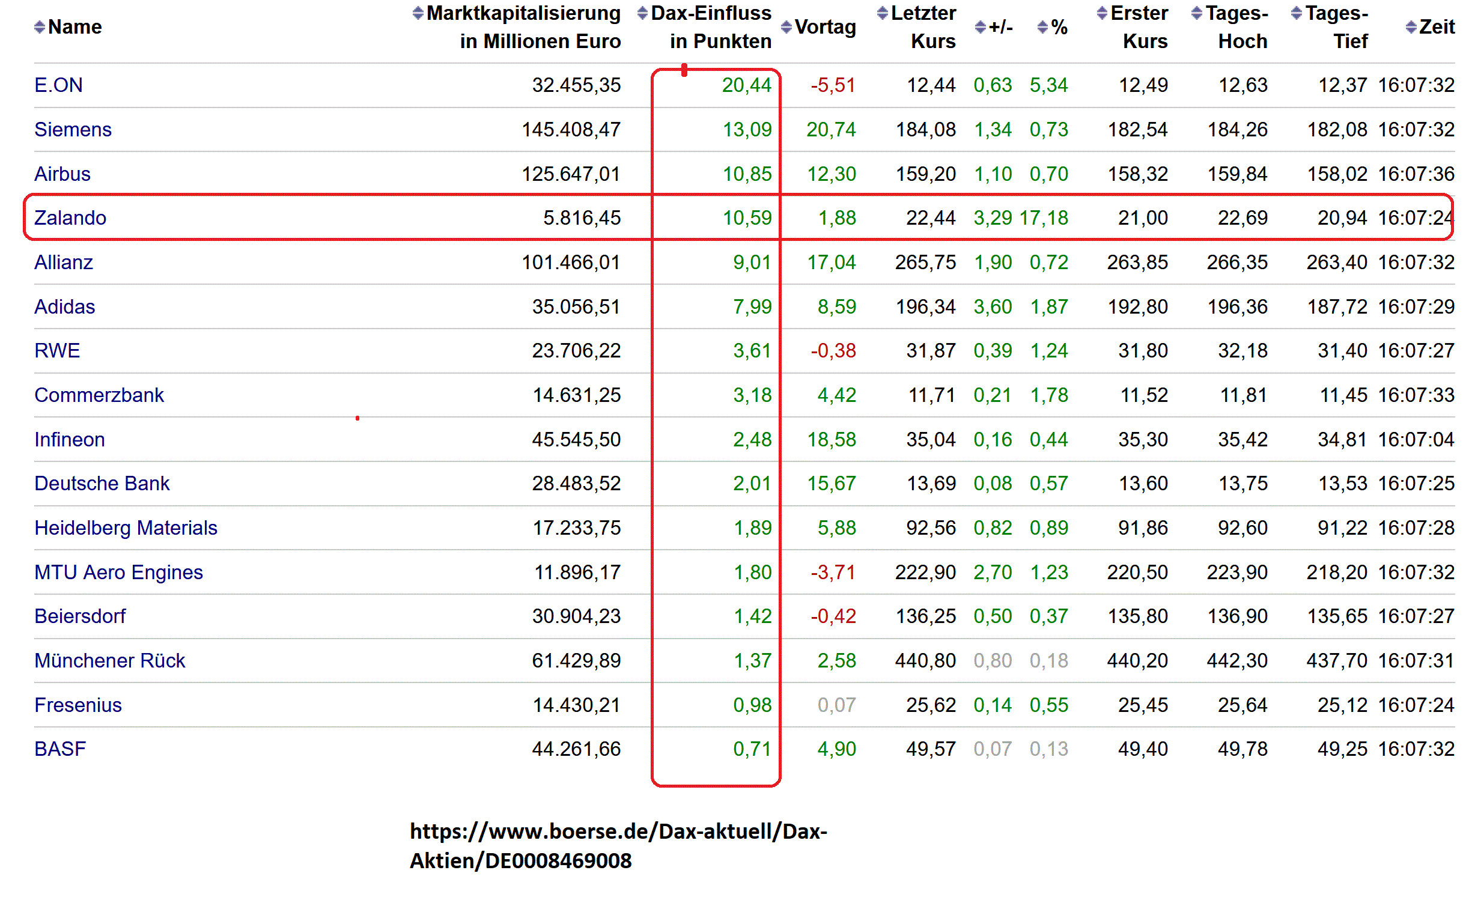Click the Tages-Tief sort icon
Viewport: 1463px width, 900px height.
1297,13
